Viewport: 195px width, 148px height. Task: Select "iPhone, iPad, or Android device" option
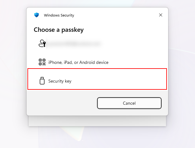pyautogui.click(x=78, y=62)
